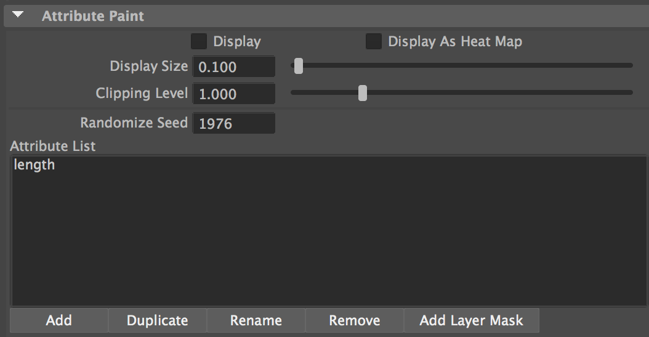Click the Randomize Seed input field
This screenshot has width=649, height=337.
(x=234, y=123)
